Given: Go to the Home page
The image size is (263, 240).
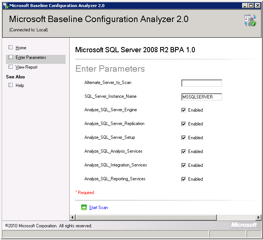Looking at the screenshot, I should coord(21,48).
